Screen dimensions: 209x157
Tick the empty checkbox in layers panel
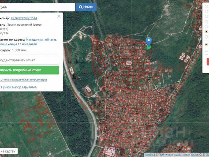click(206, 53)
